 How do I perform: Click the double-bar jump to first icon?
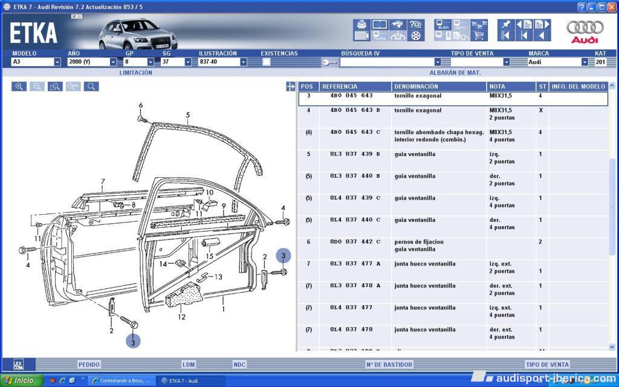(506, 36)
